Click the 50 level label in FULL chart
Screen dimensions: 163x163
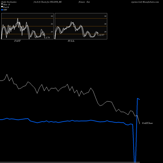(105, 24)
